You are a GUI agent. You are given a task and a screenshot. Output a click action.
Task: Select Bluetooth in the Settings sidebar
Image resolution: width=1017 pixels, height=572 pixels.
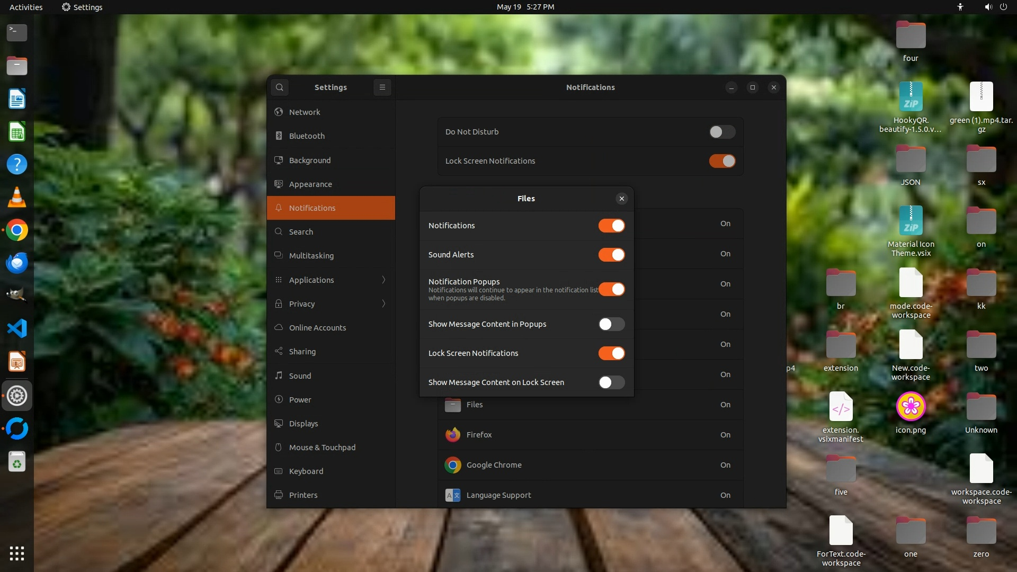307,136
